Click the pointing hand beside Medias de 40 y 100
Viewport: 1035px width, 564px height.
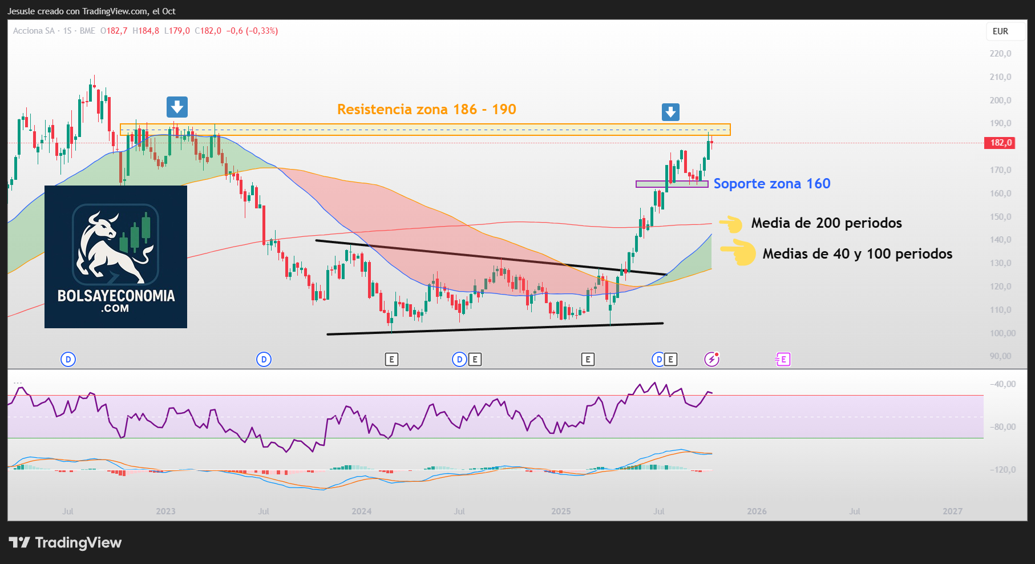[738, 253]
